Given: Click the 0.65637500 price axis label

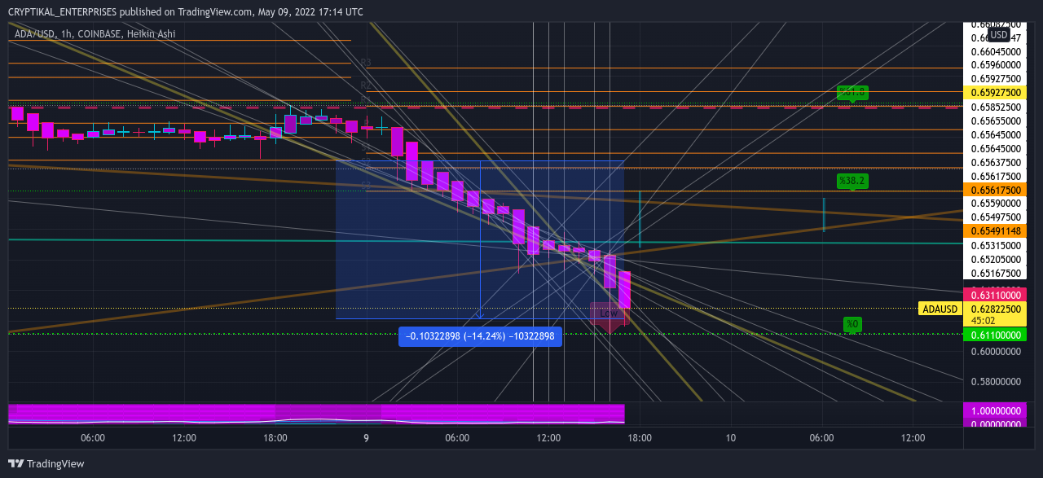Looking at the screenshot, I should (996, 162).
